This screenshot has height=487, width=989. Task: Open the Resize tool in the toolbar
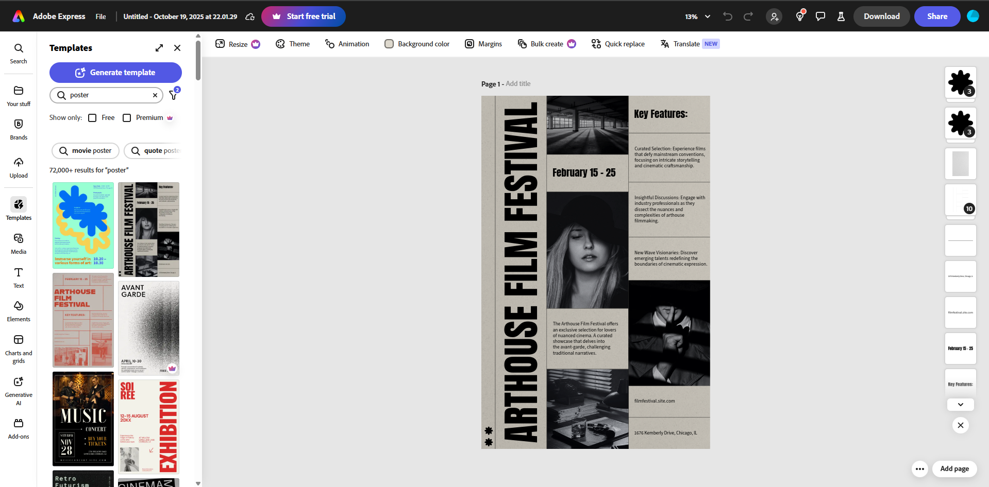click(x=237, y=44)
